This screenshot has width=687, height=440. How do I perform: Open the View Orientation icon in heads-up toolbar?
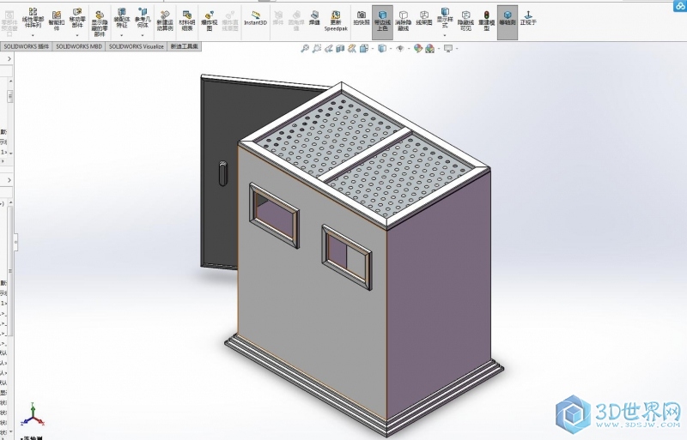tap(363, 49)
